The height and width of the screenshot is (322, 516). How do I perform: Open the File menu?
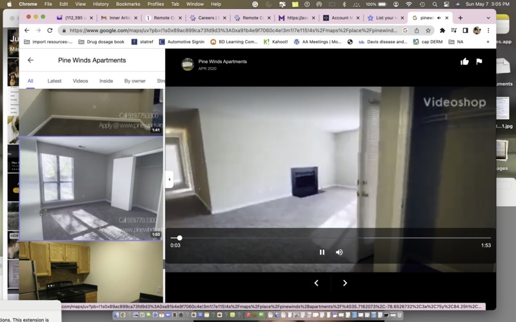[48, 4]
